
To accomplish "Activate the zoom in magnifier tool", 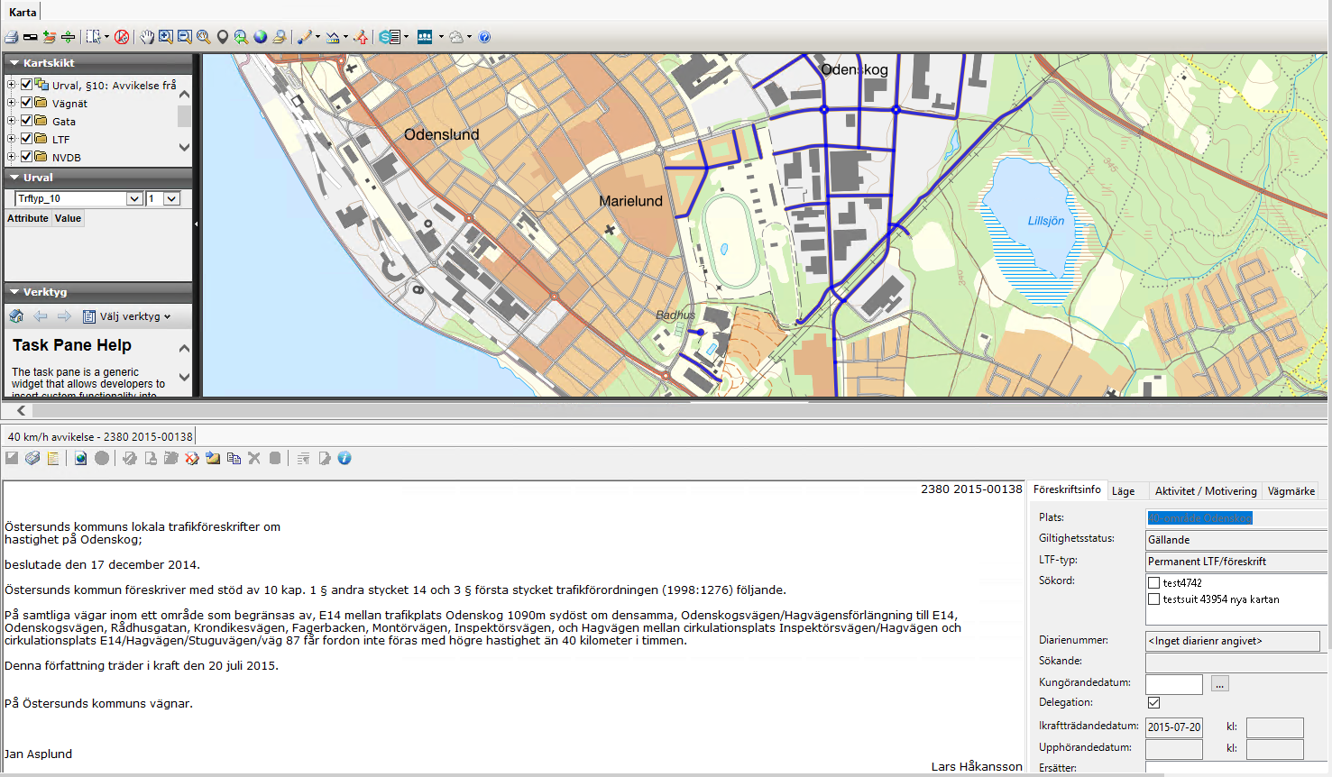I will coord(166,37).
